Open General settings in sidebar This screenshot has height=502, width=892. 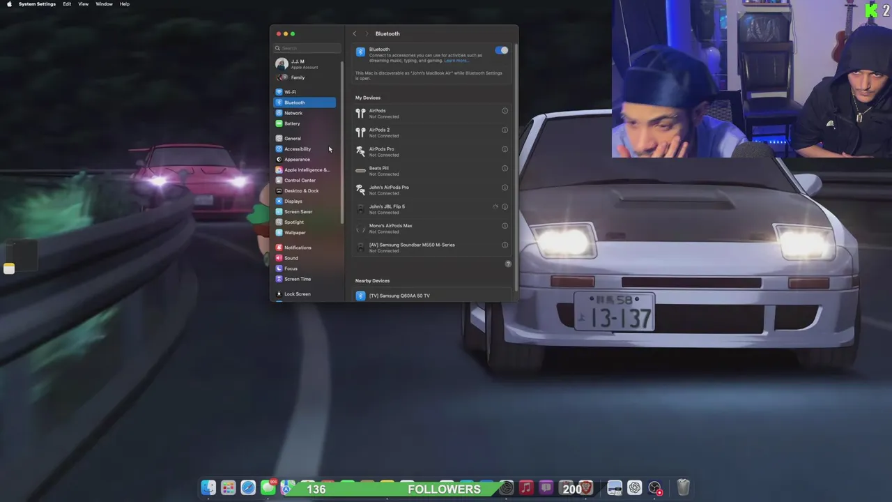305,138
